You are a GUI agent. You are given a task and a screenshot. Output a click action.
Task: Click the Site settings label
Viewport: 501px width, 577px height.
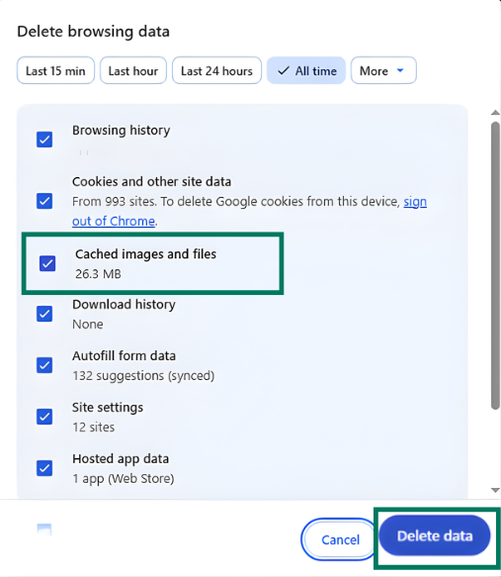108,408
